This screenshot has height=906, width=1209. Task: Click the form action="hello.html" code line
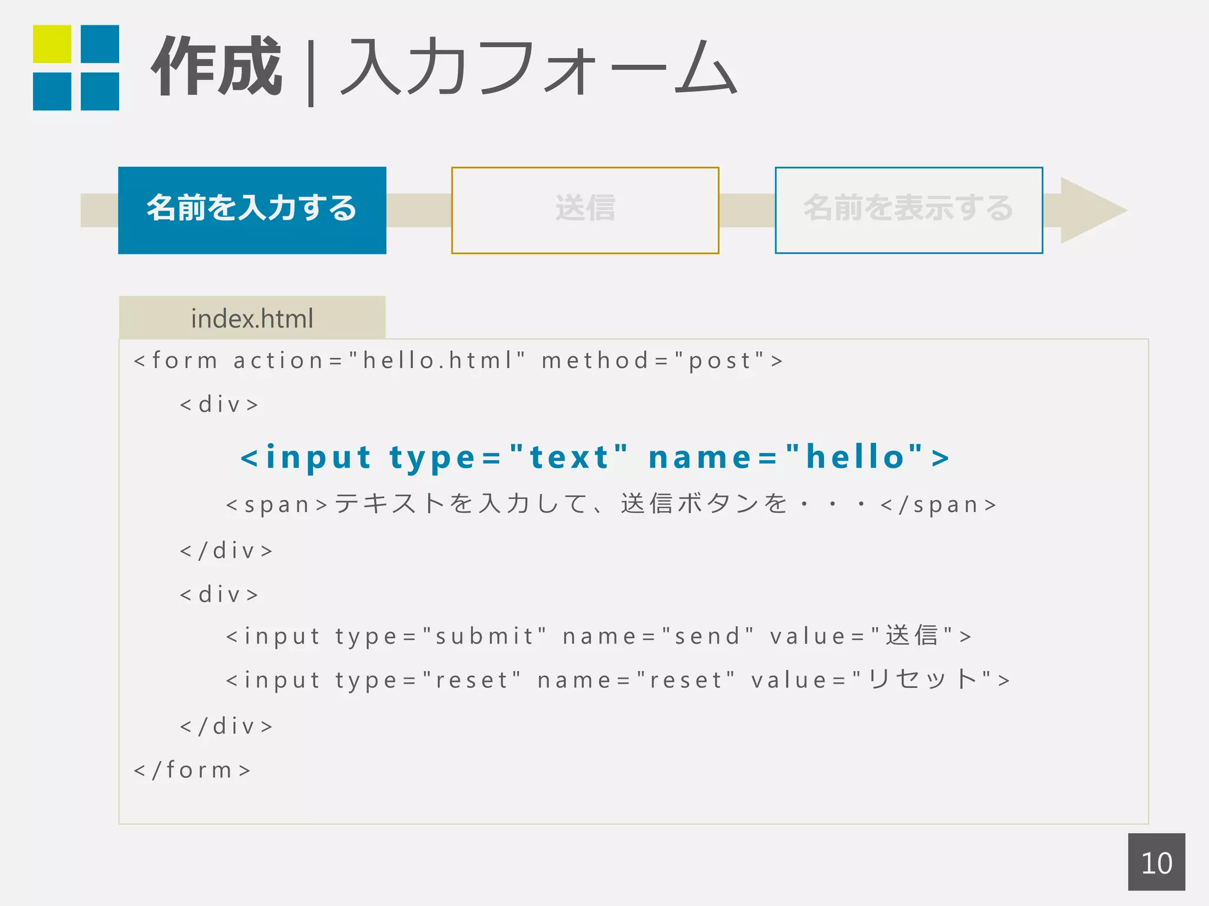point(458,360)
